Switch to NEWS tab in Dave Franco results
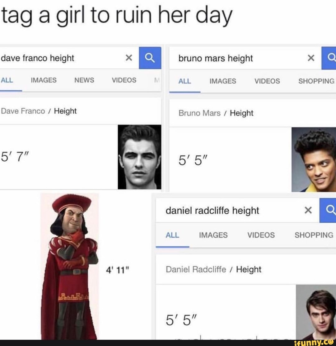The width and height of the screenshot is (336, 346). (84, 80)
